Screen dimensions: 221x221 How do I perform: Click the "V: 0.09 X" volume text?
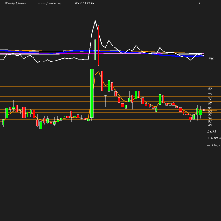pos(214,138)
